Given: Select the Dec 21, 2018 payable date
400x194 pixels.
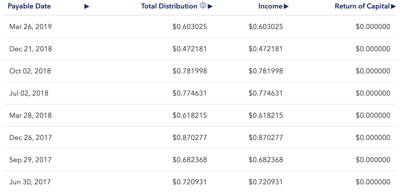Looking at the screenshot, I should point(30,49).
